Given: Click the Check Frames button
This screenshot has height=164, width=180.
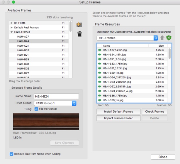Looking at the screenshot, I should [x=154, y=111].
